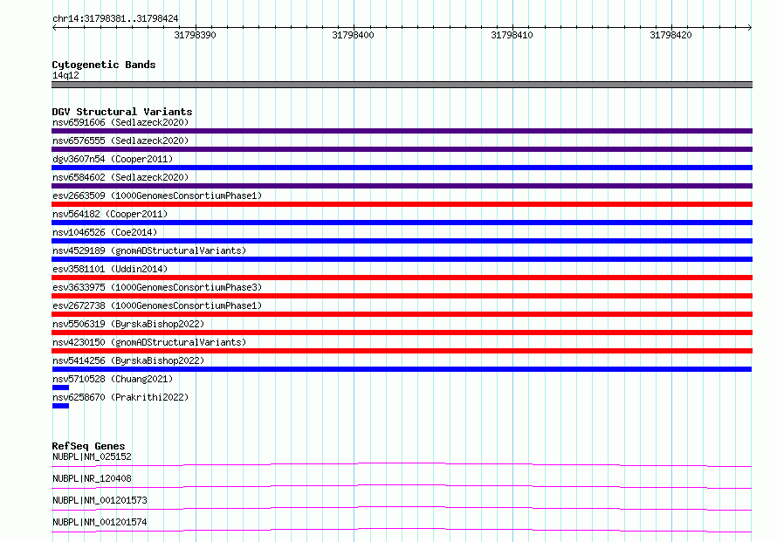Image resolution: width=777 pixels, height=542 pixels.
Task: Click the left arrow end of the ruler
Action: point(54,27)
